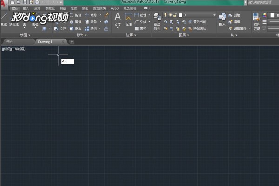Open the quick access toolbar customize dropdown
The width and height of the screenshot is (279, 186).
(61, 2)
